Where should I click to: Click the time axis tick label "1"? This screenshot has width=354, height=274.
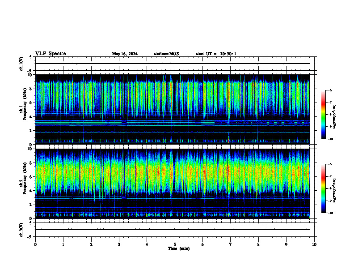click(63, 244)
